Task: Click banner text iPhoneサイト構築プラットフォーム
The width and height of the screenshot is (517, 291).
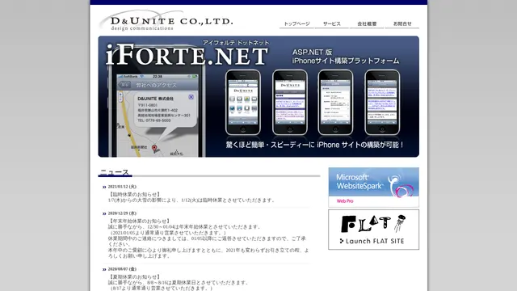Action: 346,61
